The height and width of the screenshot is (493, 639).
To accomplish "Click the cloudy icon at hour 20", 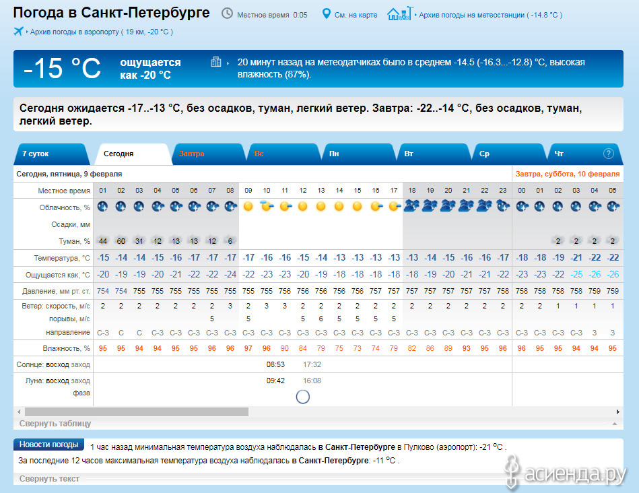I will pyautogui.click(x=448, y=206).
